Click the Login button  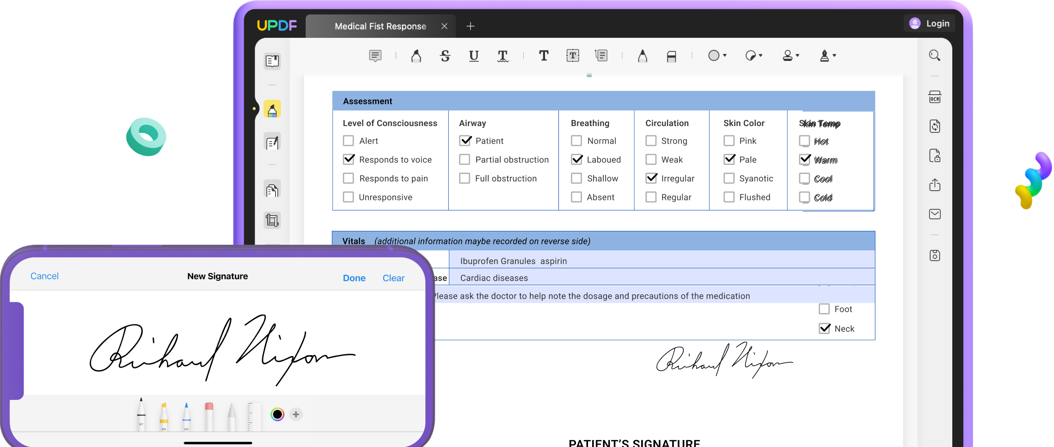[929, 24]
